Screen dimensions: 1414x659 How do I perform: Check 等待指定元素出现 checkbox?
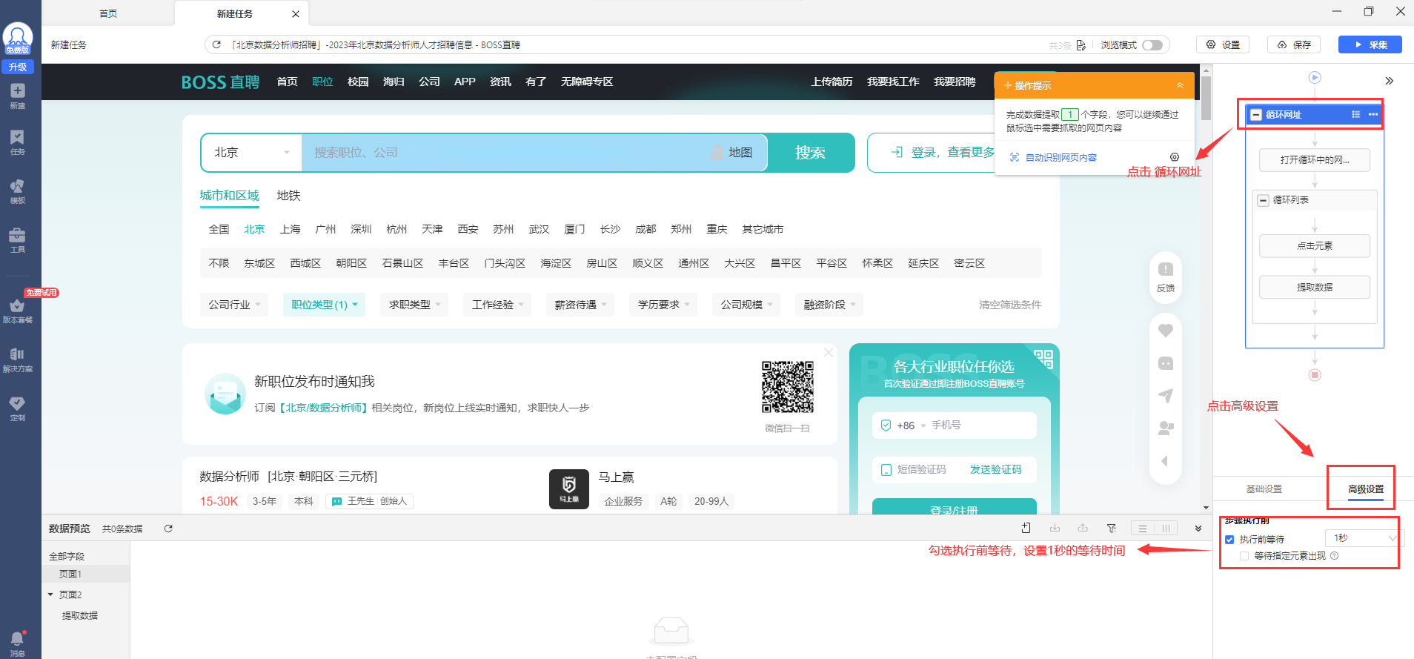[1244, 556]
